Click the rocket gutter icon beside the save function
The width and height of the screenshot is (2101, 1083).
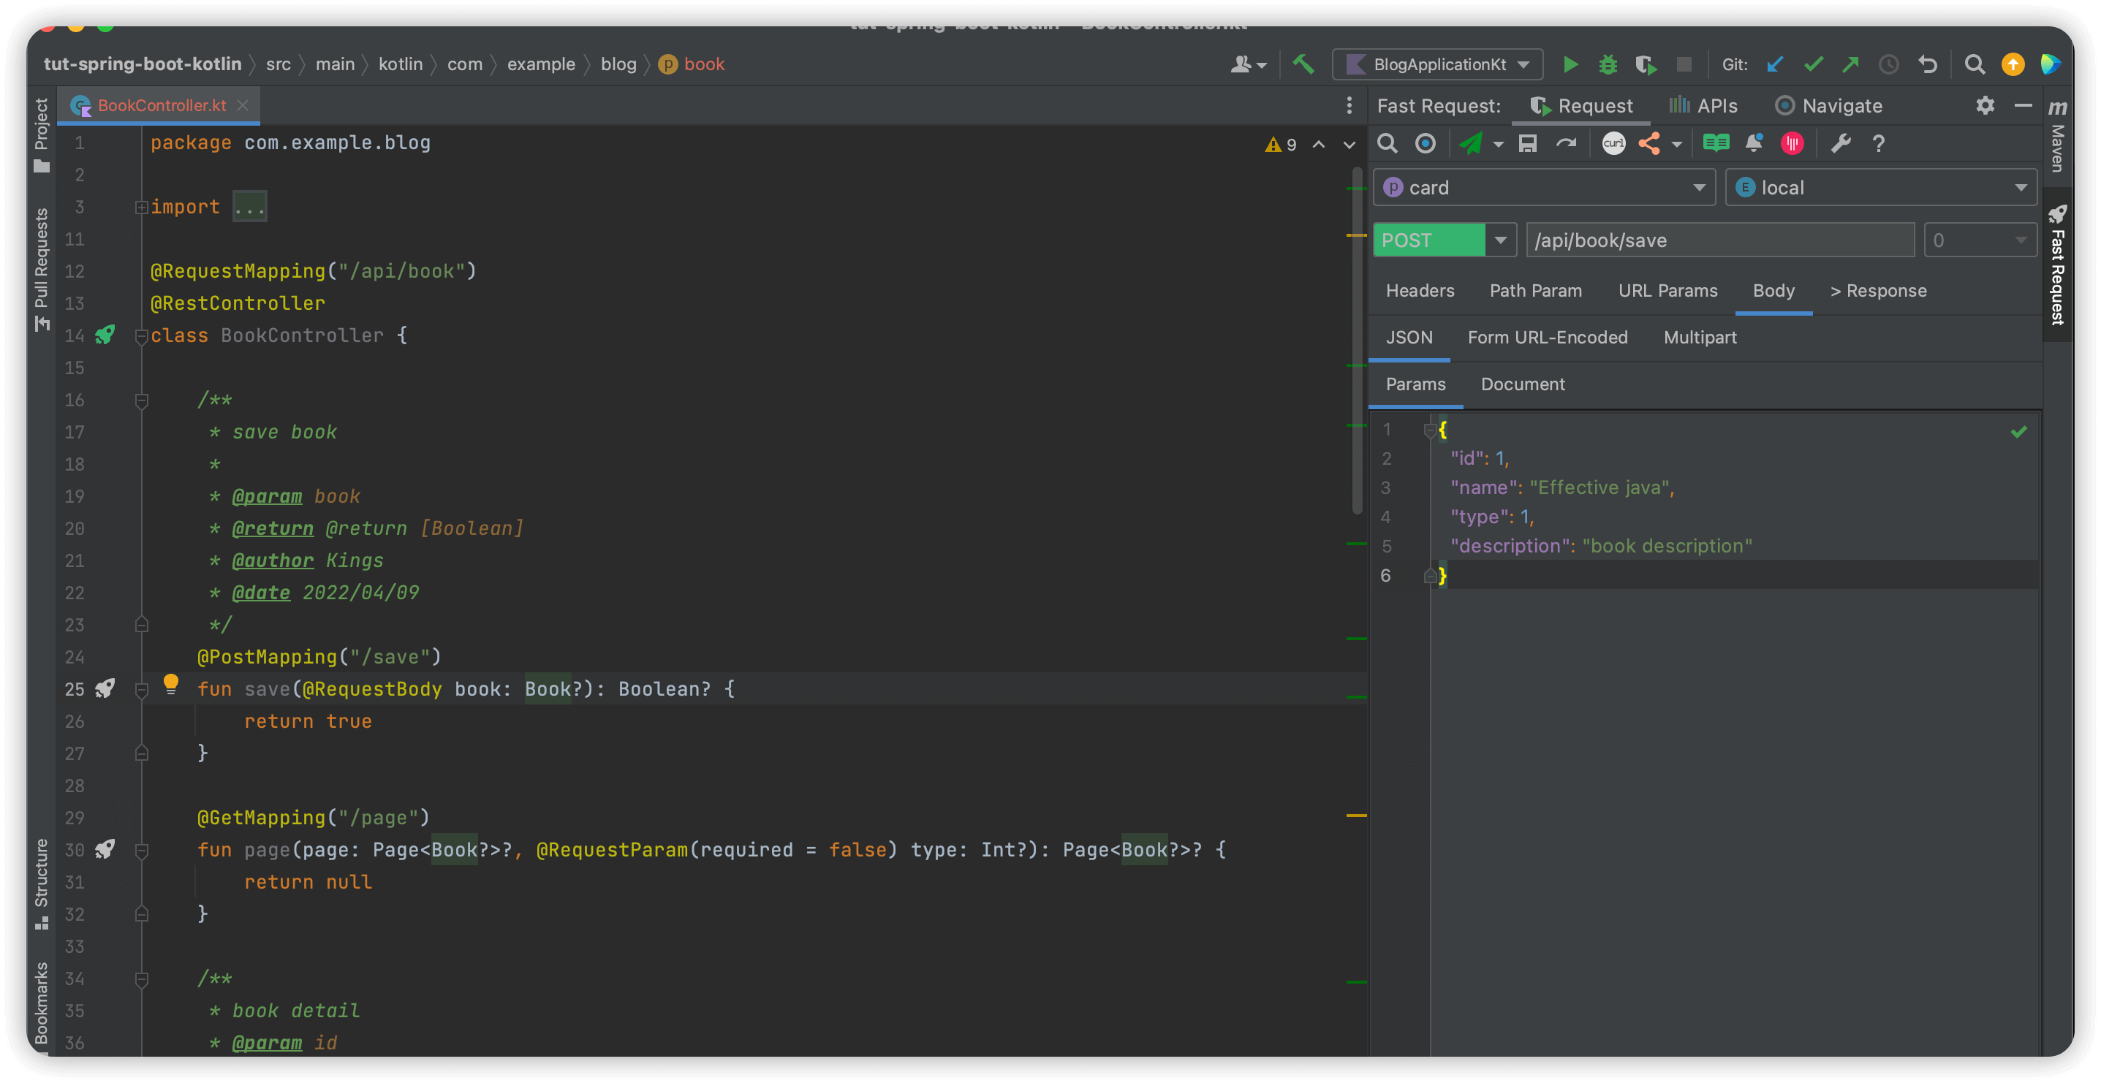tap(105, 689)
